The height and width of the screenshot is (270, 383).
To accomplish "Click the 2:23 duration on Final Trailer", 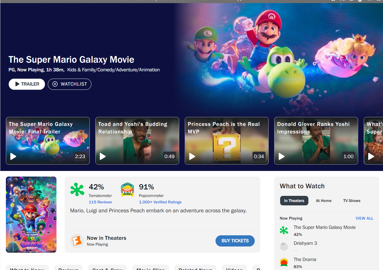I will (80, 156).
